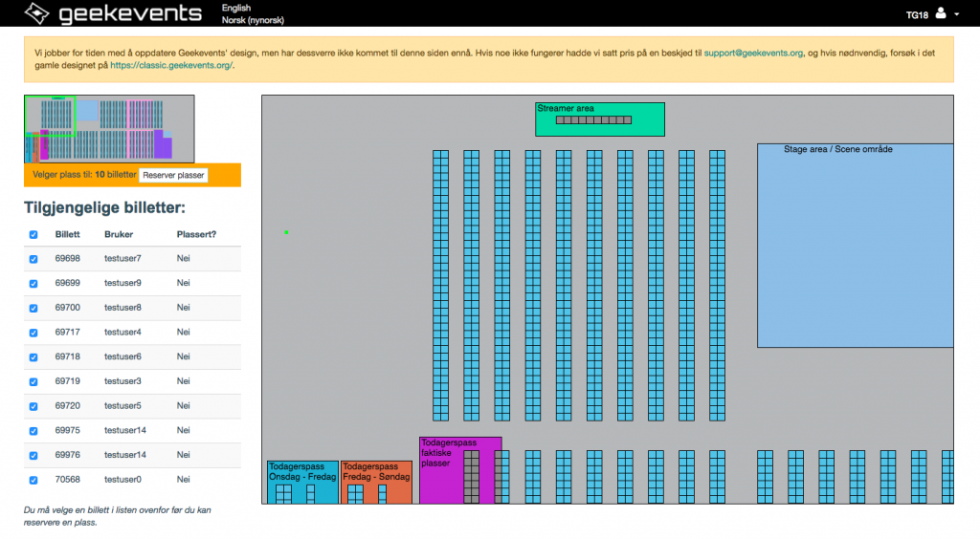Click the blue Stage area region
Image resolution: width=980 pixels, height=539 pixels.
[855, 248]
